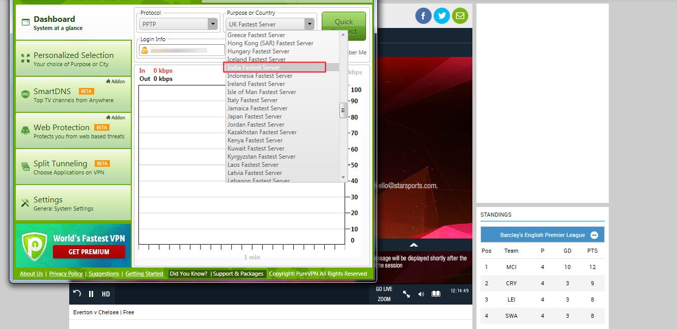Open the Suggestions link
677x329 pixels.
[104, 274]
